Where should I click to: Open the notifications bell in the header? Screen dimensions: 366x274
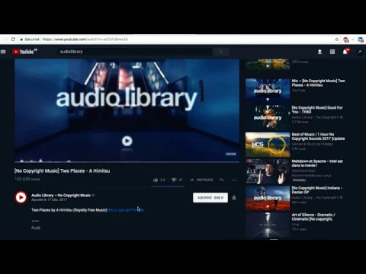tap(345, 52)
